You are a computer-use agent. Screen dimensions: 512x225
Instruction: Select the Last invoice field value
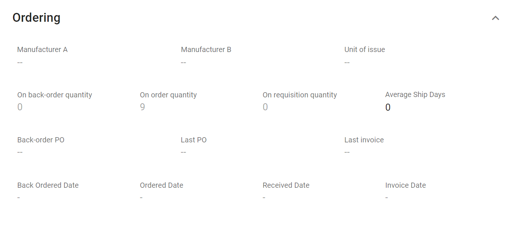(x=347, y=152)
